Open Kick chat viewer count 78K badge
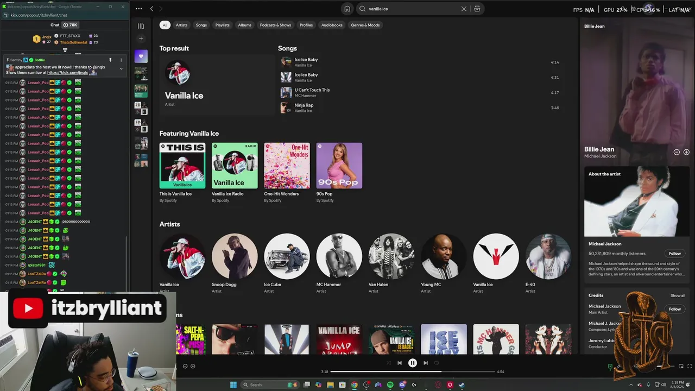Image resolution: width=695 pixels, height=391 pixels. pyautogui.click(x=71, y=25)
